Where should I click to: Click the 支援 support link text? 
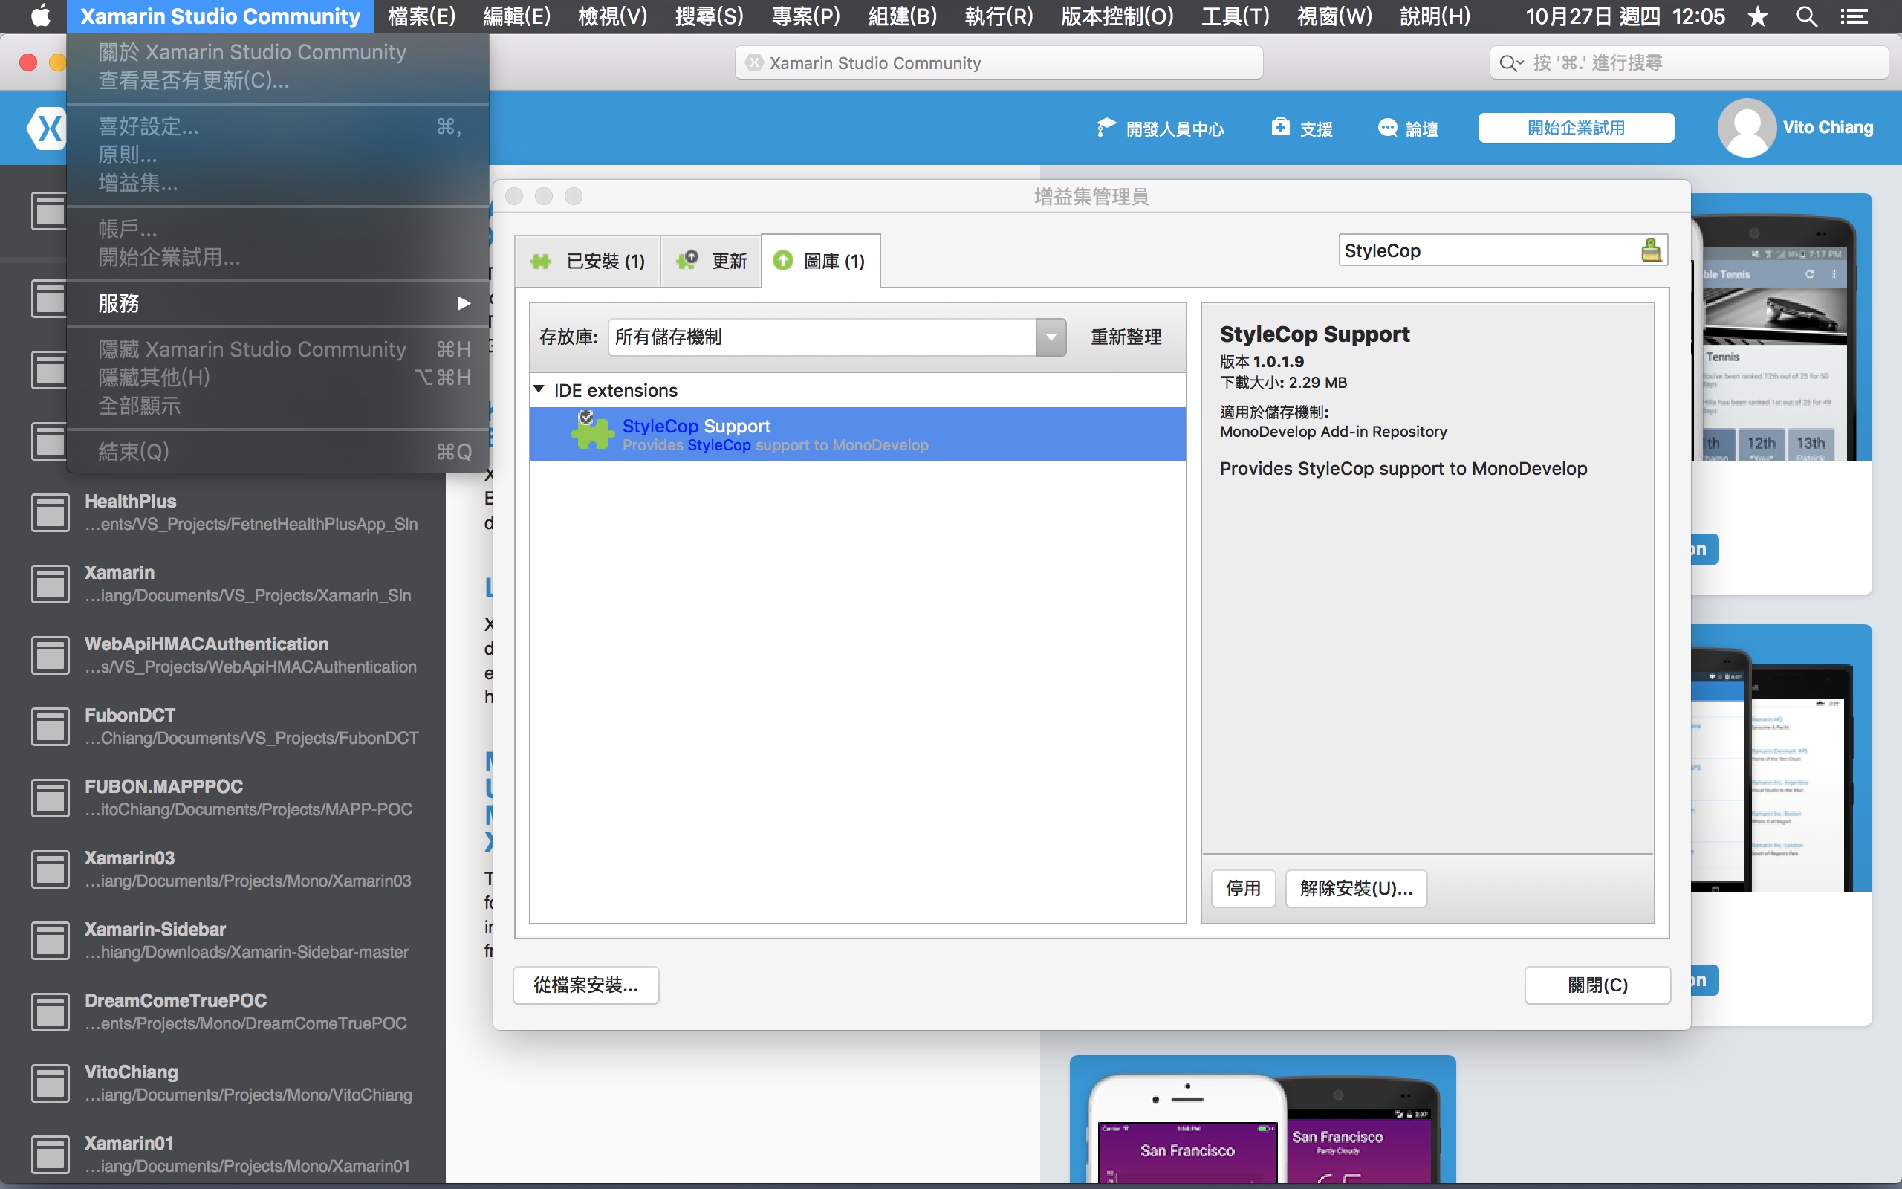point(1317,128)
